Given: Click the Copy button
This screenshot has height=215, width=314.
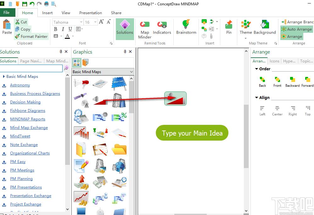Looking at the screenshot, I should click(x=23, y=29).
